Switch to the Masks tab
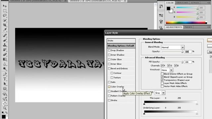The image size is (212, 119). pos(188,27)
